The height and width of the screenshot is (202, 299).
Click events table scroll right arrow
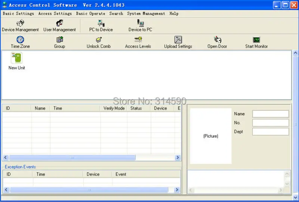click(x=178, y=157)
